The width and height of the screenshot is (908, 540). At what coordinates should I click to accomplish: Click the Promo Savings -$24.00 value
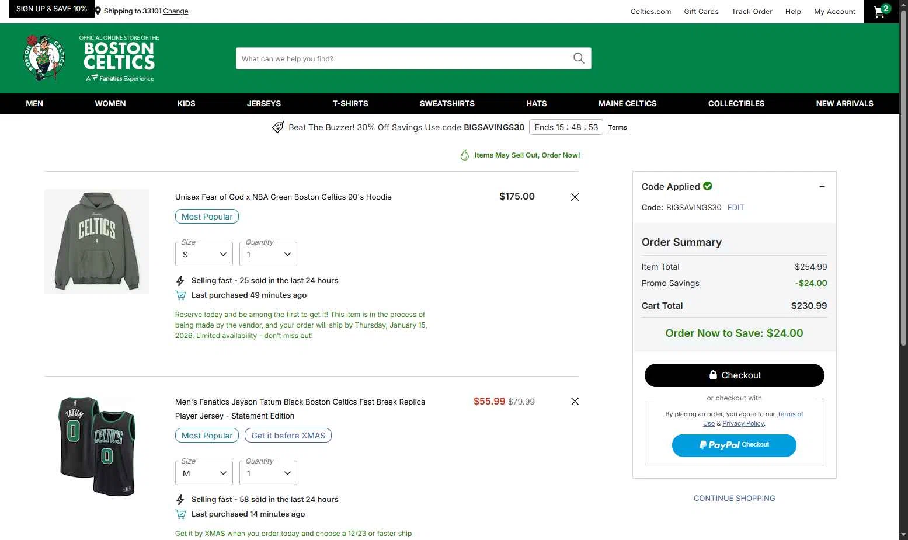(811, 283)
